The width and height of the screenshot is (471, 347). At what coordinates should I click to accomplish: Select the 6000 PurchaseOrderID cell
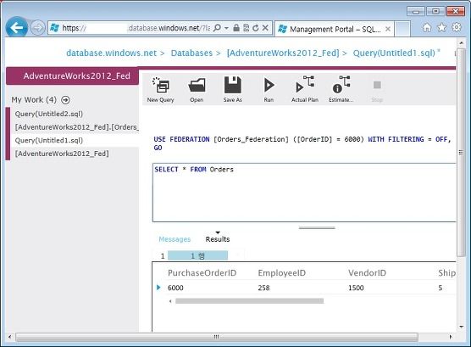pyautogui.click(x=175, y=288)
